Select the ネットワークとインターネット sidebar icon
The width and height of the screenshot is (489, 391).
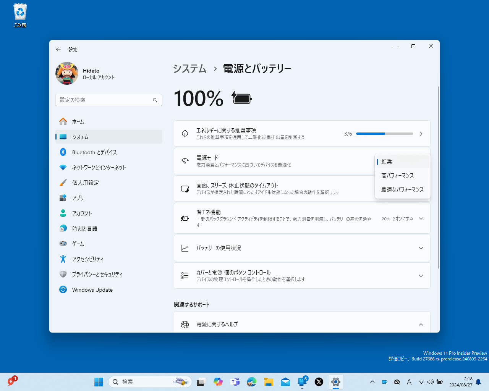pyautogui.click(x=63, y=167)
